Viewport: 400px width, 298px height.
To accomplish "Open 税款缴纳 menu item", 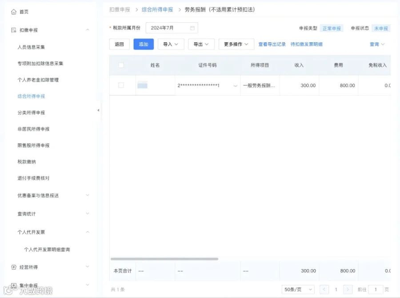I will click(27, 161).
